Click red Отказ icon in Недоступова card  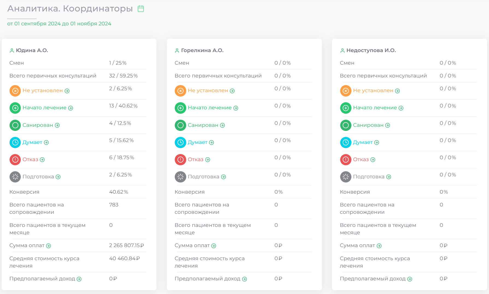(346, 160)
